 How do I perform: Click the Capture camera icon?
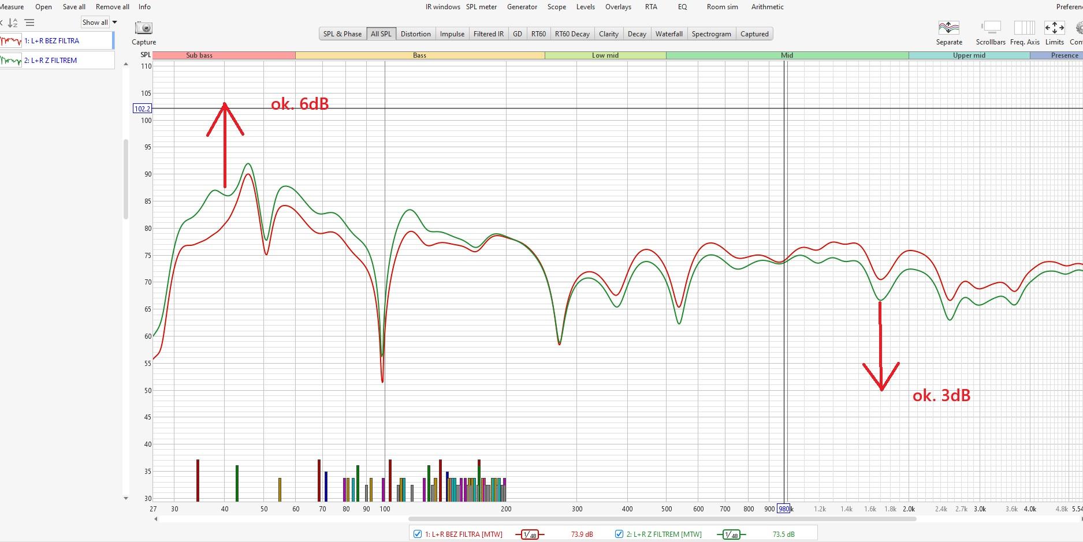(143, 28)
